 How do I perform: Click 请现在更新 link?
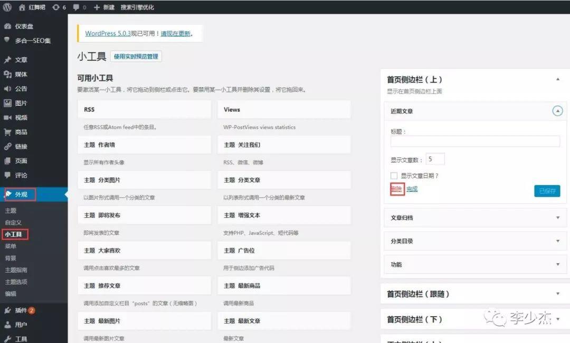[x=176, y=33]
